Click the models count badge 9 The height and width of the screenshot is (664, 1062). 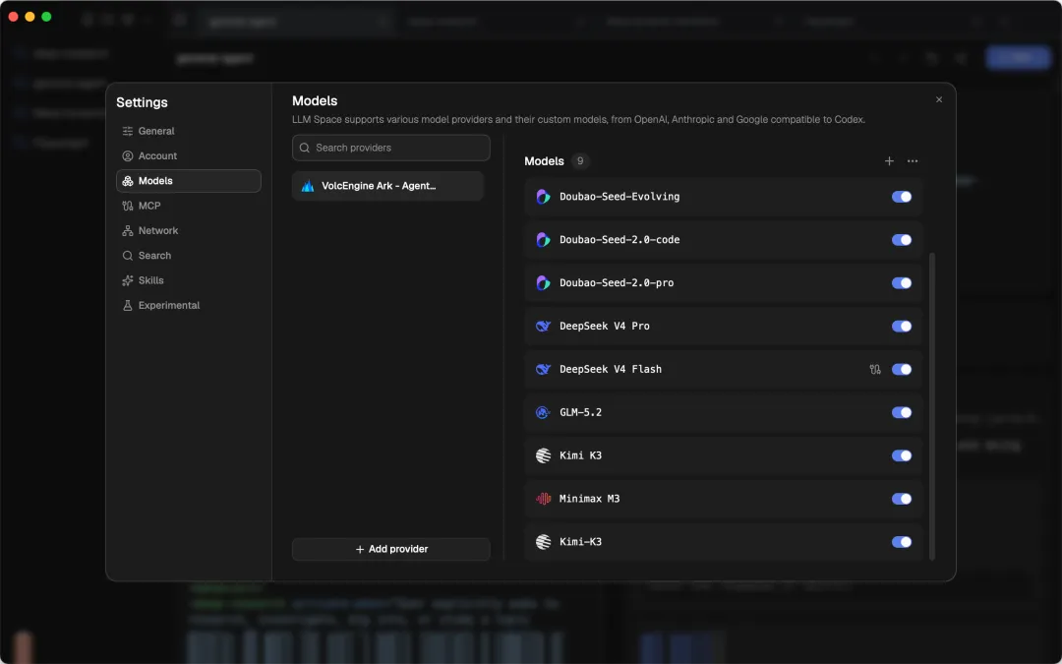click(580, 161)
